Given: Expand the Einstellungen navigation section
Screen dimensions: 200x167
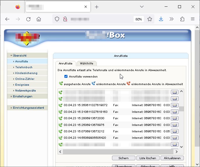Looking at the screenshot, I should (x=23, y=96).
